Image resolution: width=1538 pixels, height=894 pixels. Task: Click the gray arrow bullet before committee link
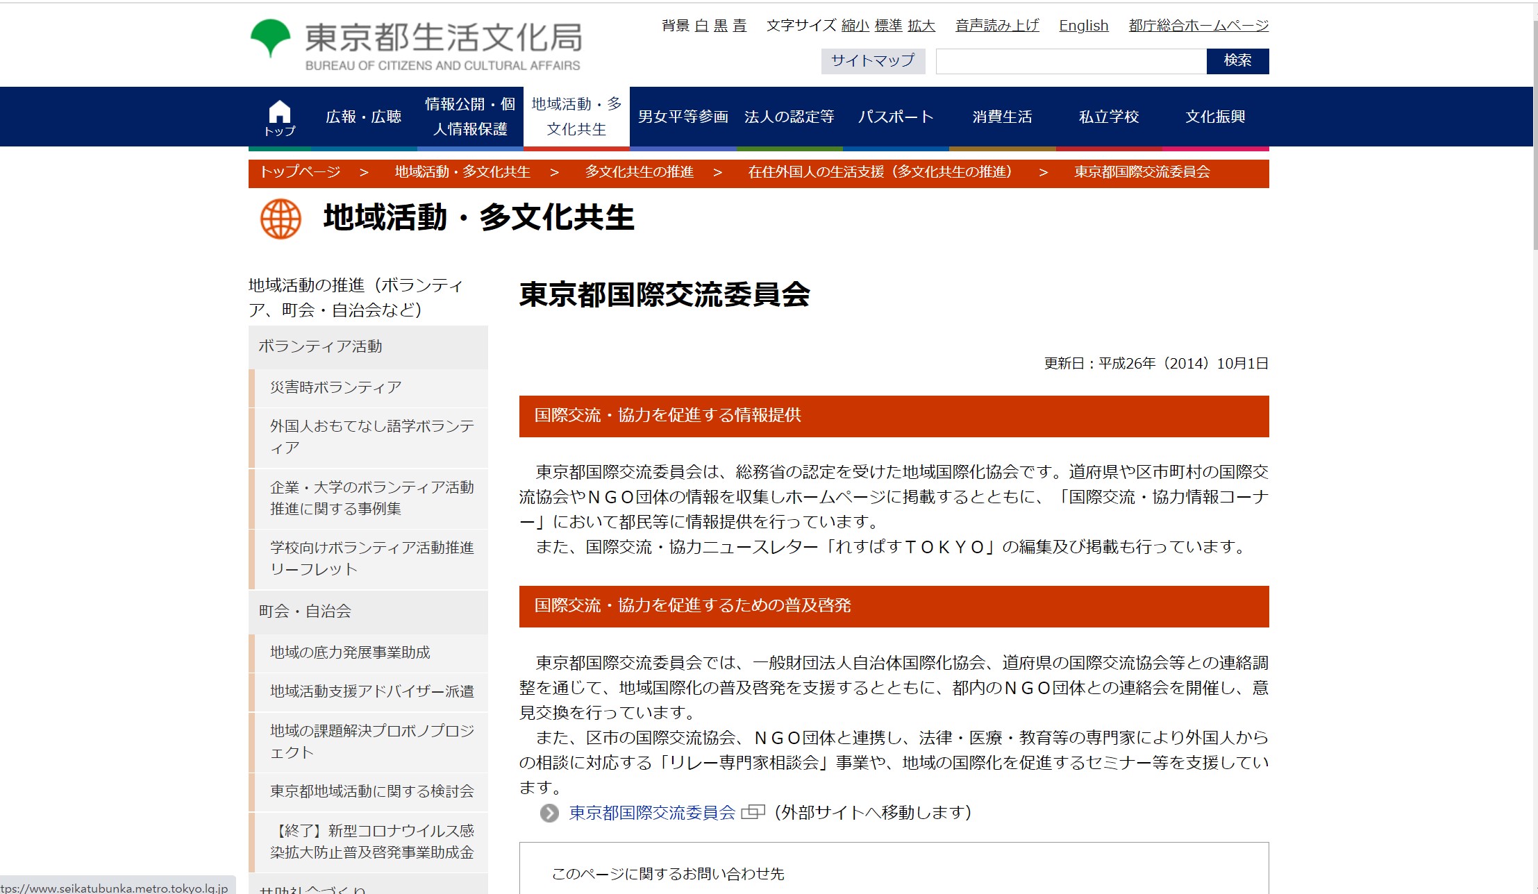click(x=549, y=813)
